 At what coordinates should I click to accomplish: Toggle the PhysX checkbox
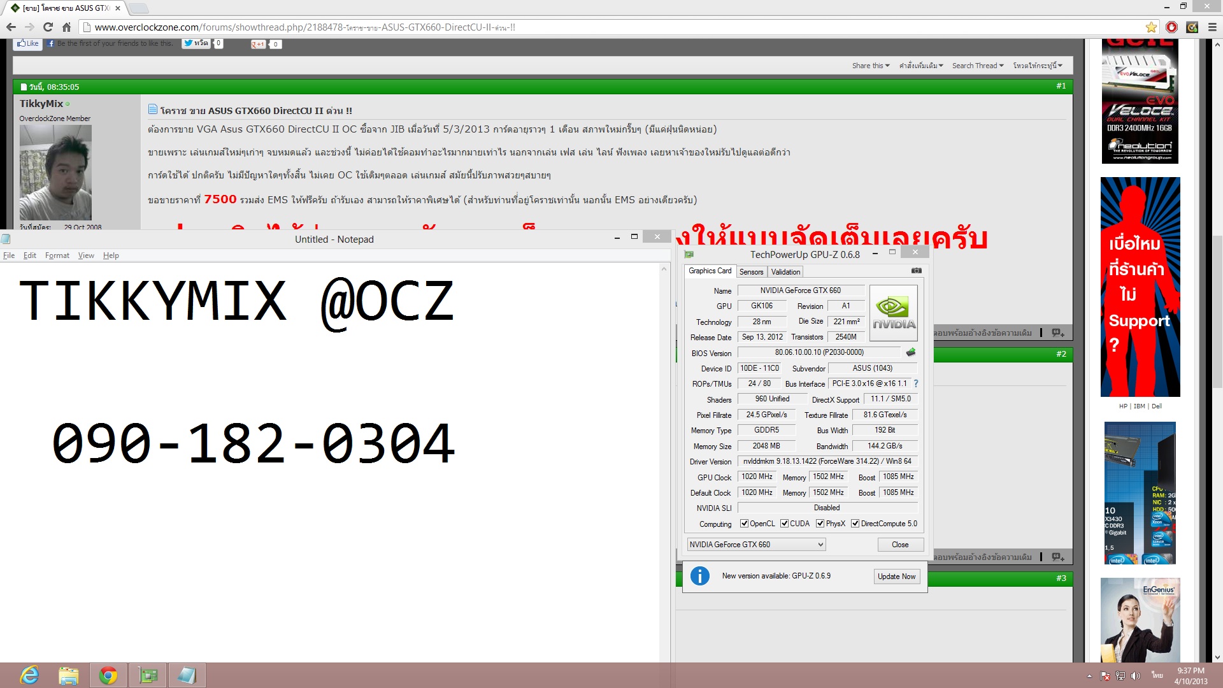point(820,524)
